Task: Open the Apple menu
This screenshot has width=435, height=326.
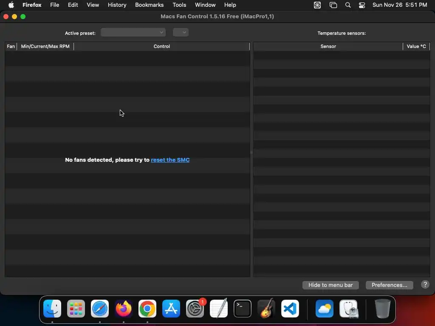Action: click(11, 5)
